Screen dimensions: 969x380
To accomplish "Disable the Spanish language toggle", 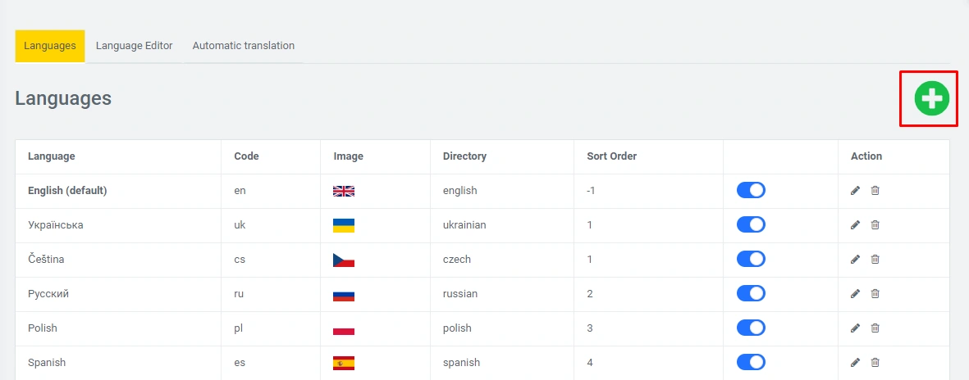I will coord(751,362).
